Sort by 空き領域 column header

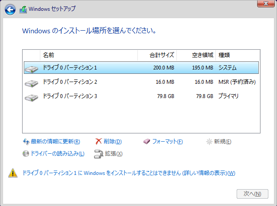coord(196,55)
